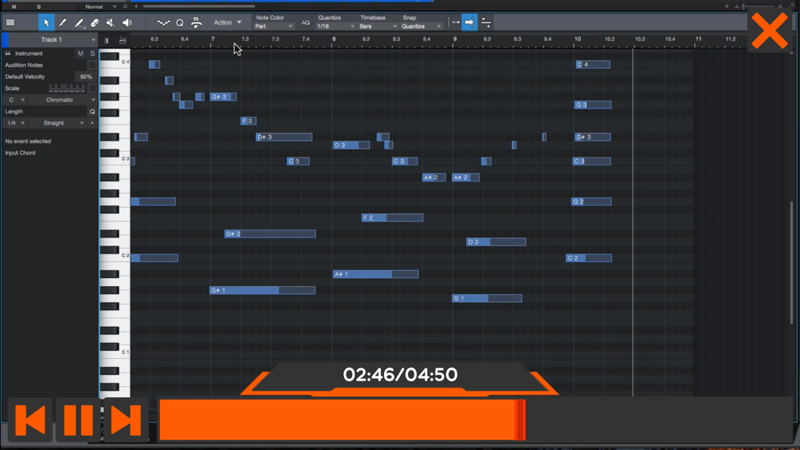
Task: Select the A# 1 note
Action: 375,274
